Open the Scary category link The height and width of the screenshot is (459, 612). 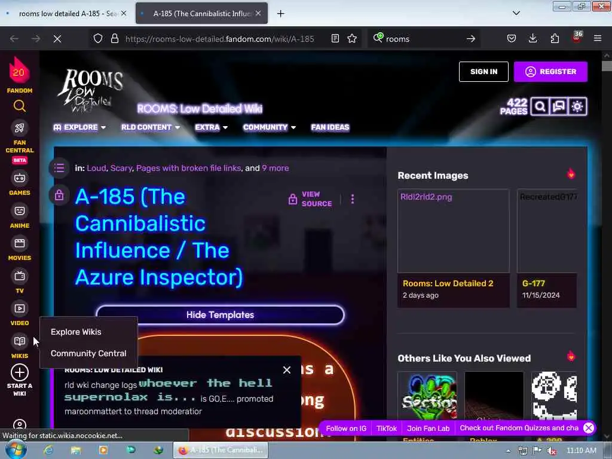click(121, 168)
